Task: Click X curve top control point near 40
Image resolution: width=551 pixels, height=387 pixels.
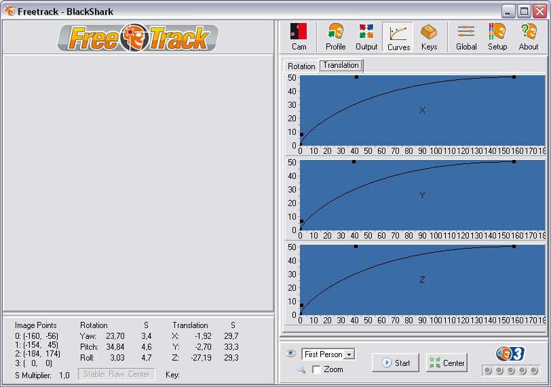Action: 356,77
